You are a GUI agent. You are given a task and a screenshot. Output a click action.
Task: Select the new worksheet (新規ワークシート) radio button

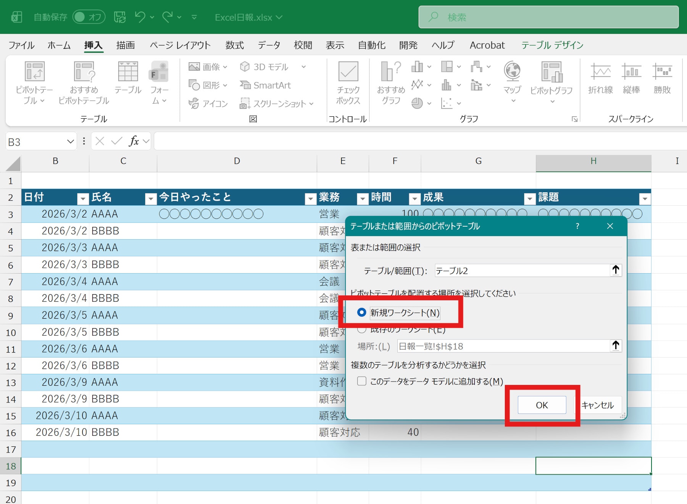tap(361, 312)
